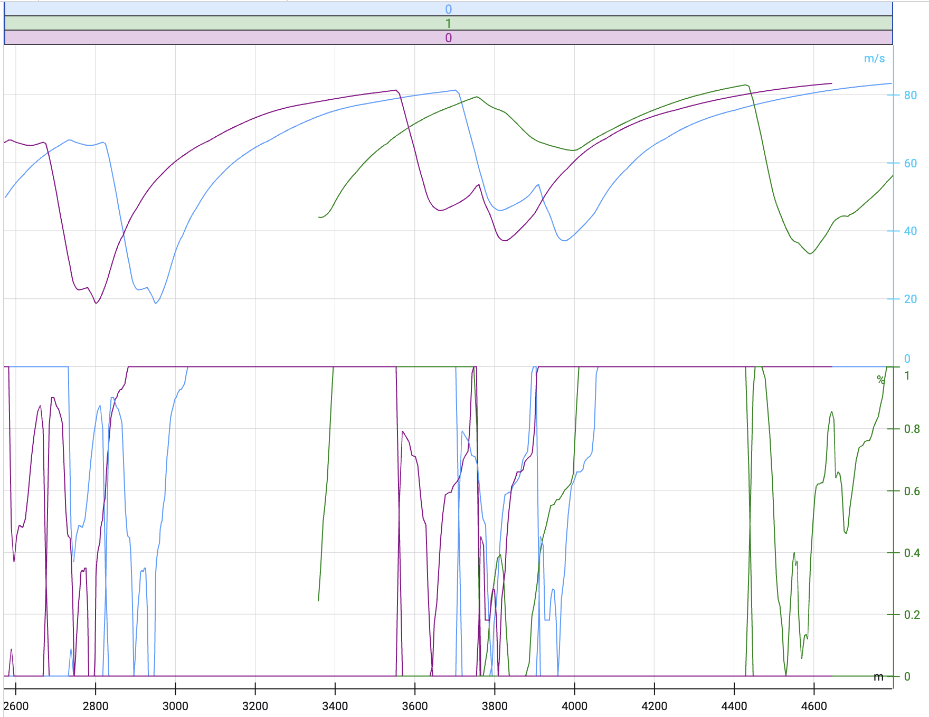929x717 pixels.
Task: Click the 60 tick on speed axis
Action: [x=910, y=163]
